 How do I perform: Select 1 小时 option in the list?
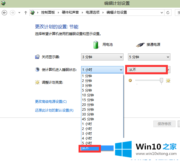102,124
